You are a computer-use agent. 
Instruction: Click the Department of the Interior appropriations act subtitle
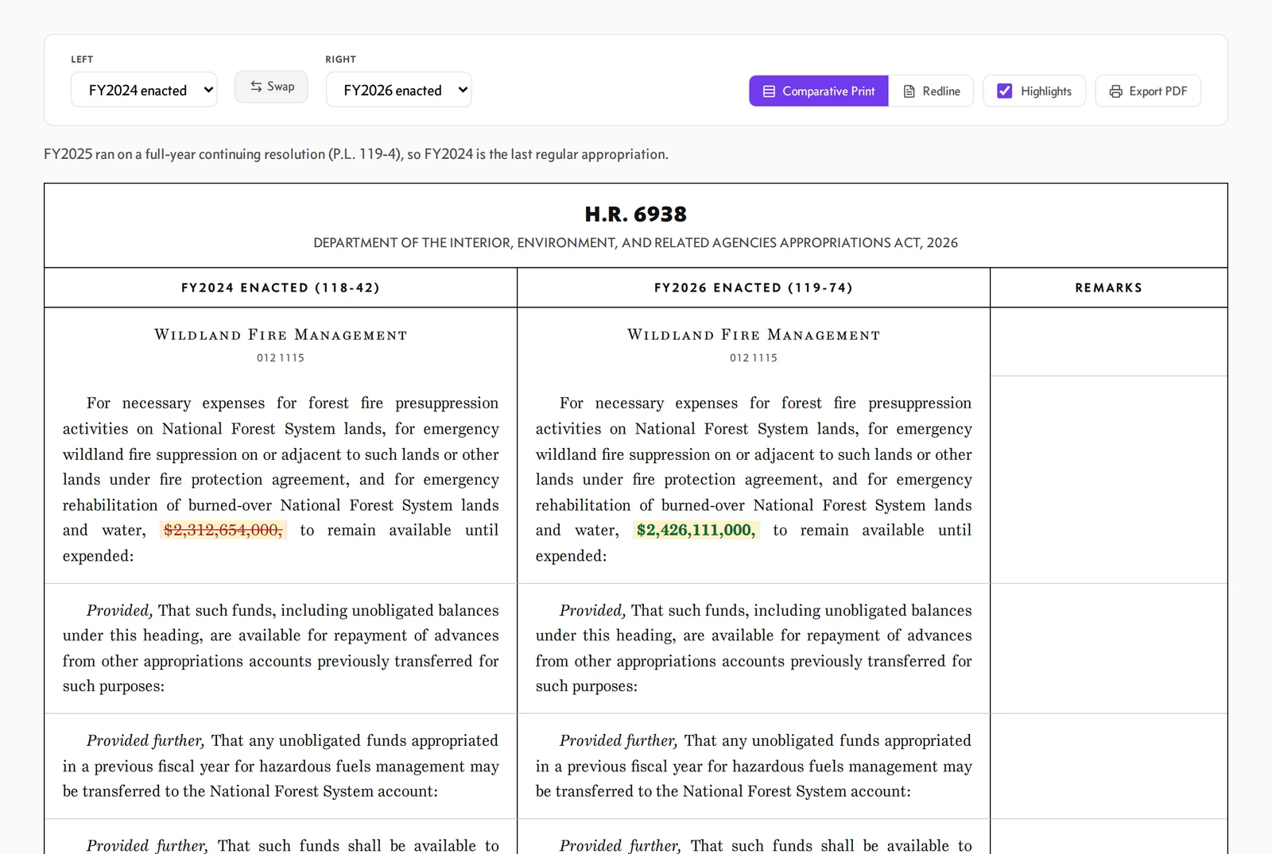pyautogui.click(x=636, y=243)
